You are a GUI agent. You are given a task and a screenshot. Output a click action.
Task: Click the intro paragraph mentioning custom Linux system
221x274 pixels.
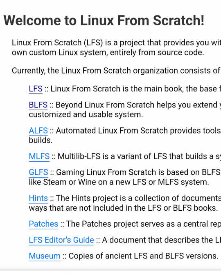(x=117, y=47)
